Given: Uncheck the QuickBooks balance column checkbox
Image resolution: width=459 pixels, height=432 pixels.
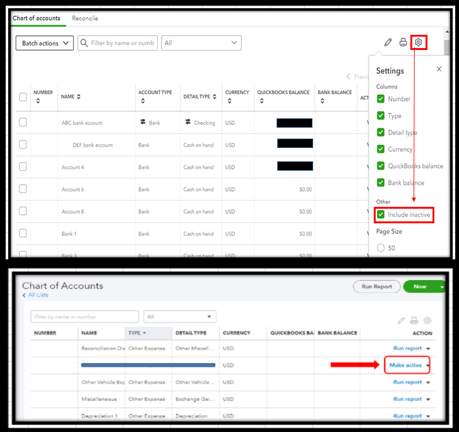Looking at the screenshot, I should (x=381, y=166).
